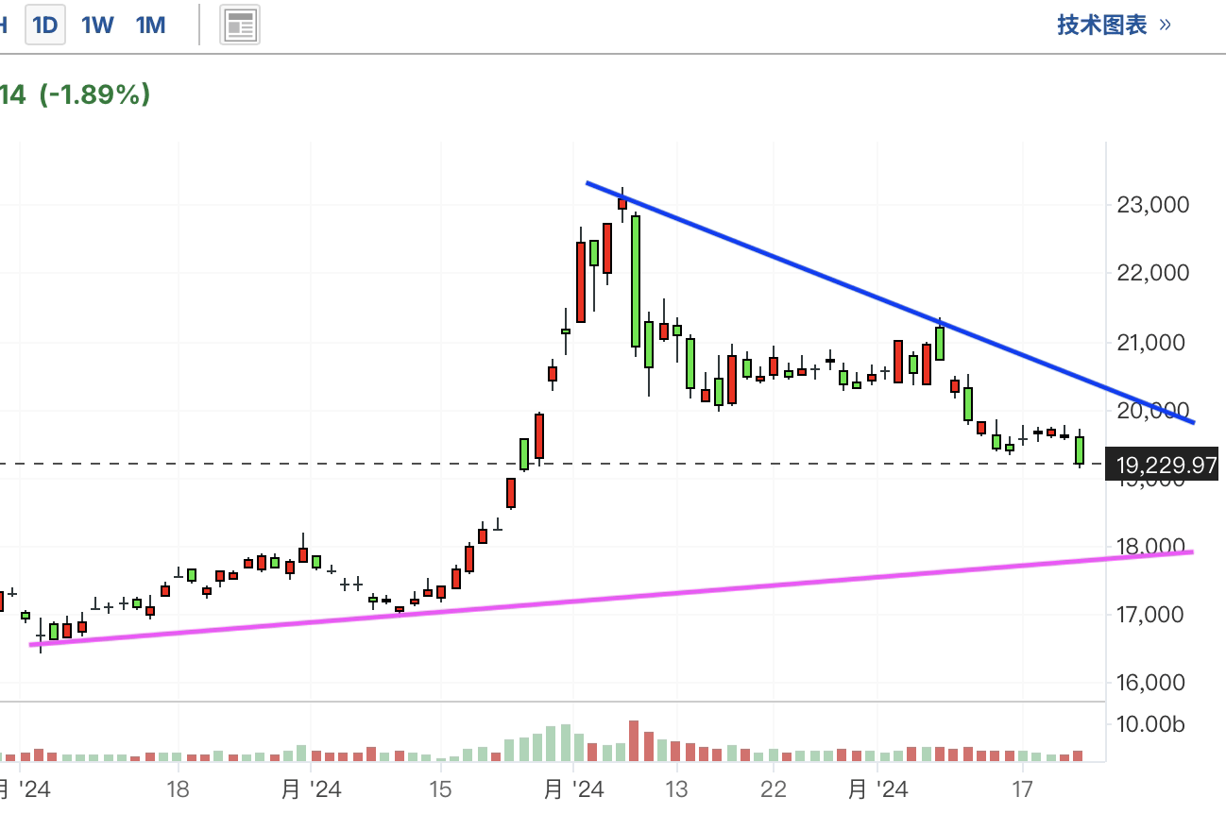This screenshot has width=1226, height=814.
Task: Open the chart layout icon
Action: coord(240,26)
